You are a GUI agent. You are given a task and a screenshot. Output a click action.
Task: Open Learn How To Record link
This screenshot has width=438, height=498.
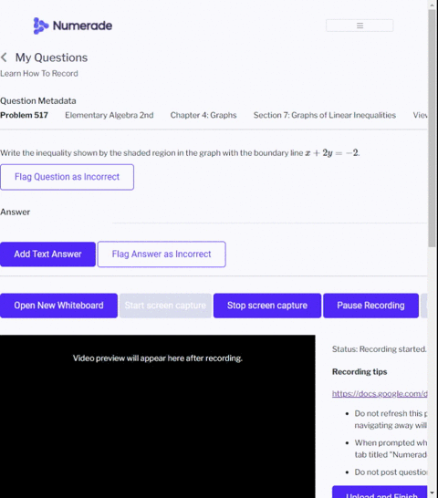39,73
